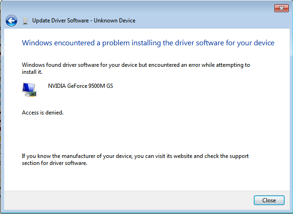Select the "Access is denied." error text
This screenshot has width=293, height=214.
[42, 113]
